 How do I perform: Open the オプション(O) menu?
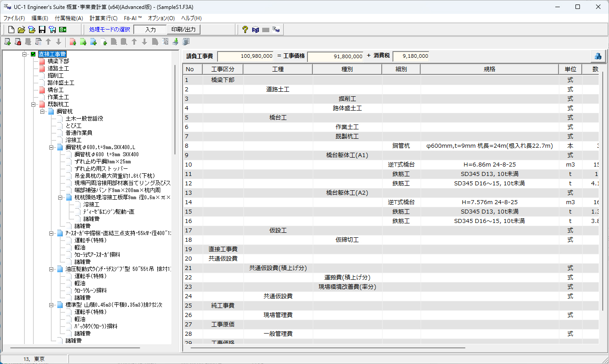point(161,18)
